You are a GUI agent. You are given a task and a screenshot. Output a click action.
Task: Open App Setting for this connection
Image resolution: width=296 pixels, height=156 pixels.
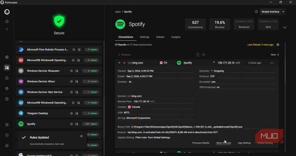tap(244, 143)
